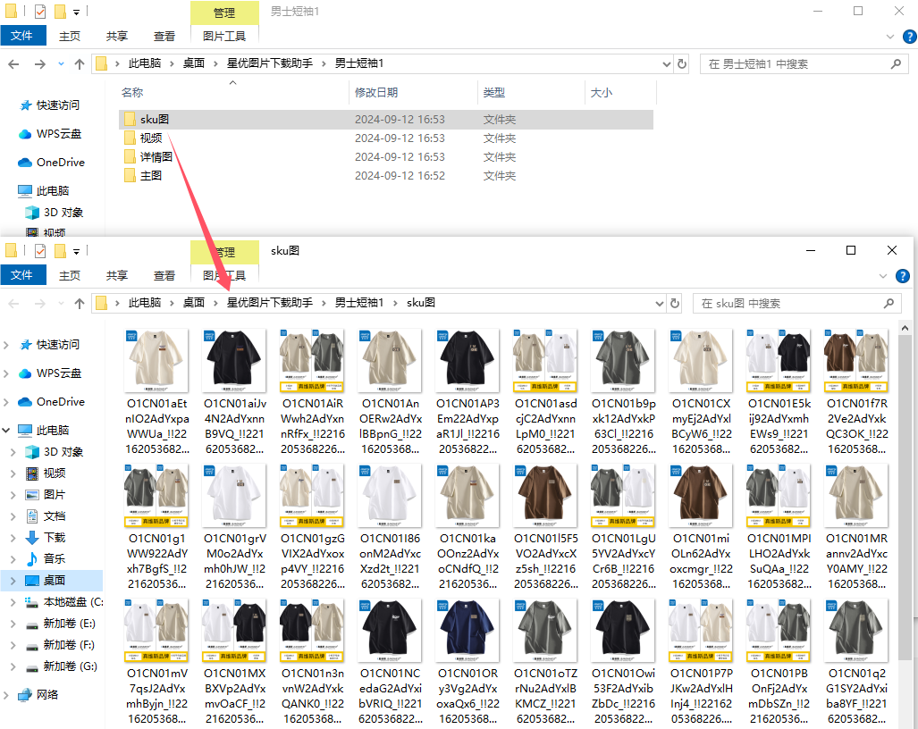Select 快速访问 in the sku图 window sidebar
The width and height of the screenshot is (918, 729).
57,345
